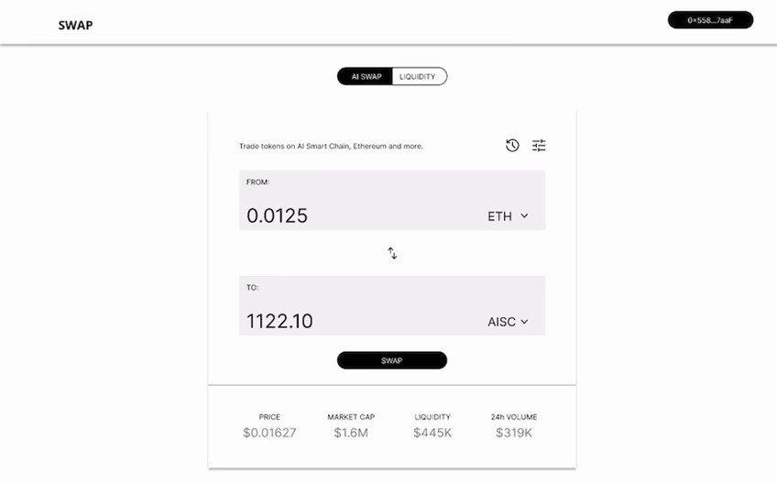Open wallet address 0x558...7aaF button
This screenshot has width=777, height=484.
click(710, 20)
